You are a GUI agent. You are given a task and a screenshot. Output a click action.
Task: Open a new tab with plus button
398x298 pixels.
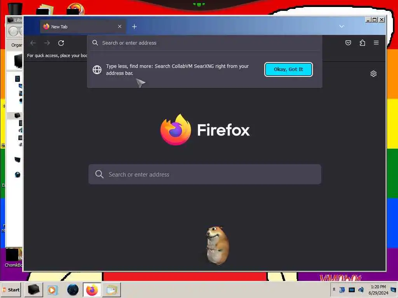click(x=134, y=27)
